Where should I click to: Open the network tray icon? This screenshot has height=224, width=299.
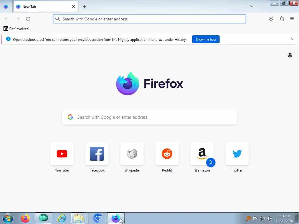[x=263, y=218]
